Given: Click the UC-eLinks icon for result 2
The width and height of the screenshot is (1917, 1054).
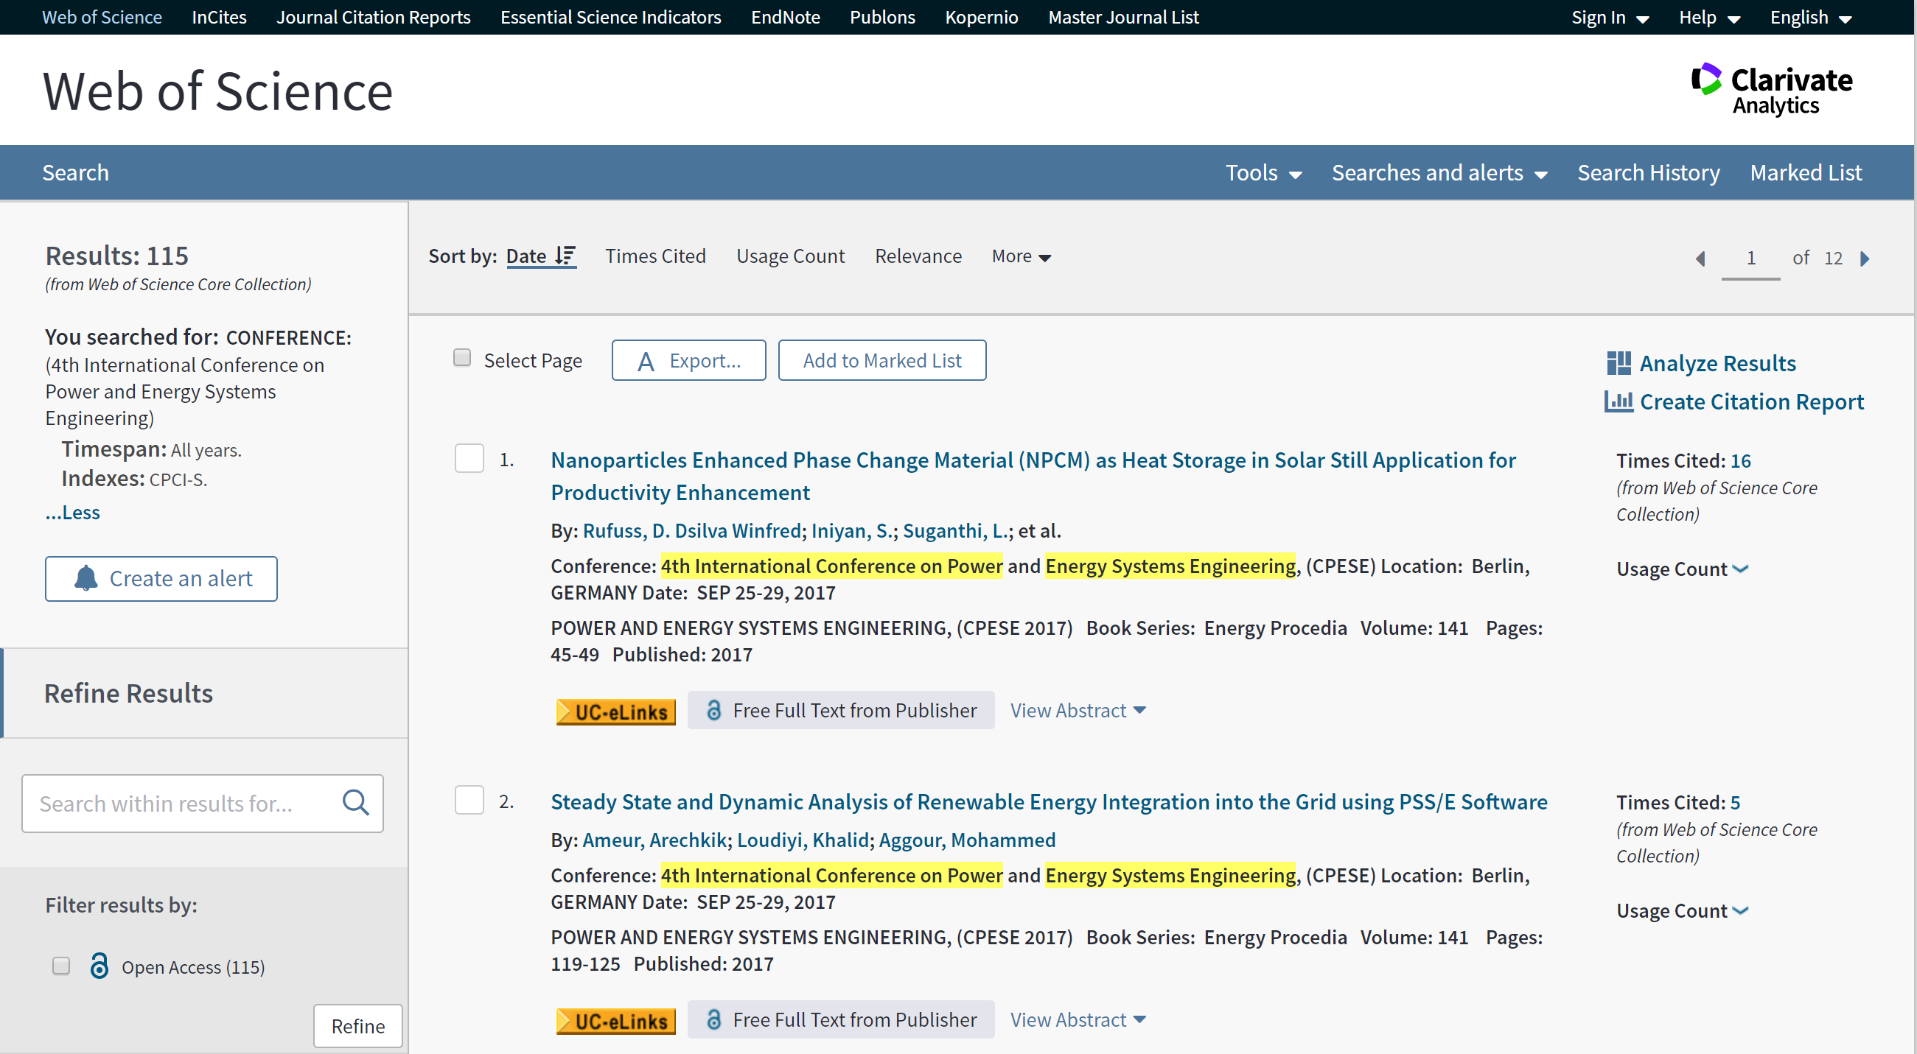Looking at the screenshot, I should [x=615, y=1021].
